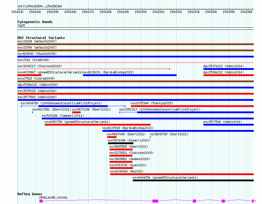Click Cytogenetic Bands track title
Image resolution: width=262 pixels, height=204 pixels.
[x=35, y=22]
